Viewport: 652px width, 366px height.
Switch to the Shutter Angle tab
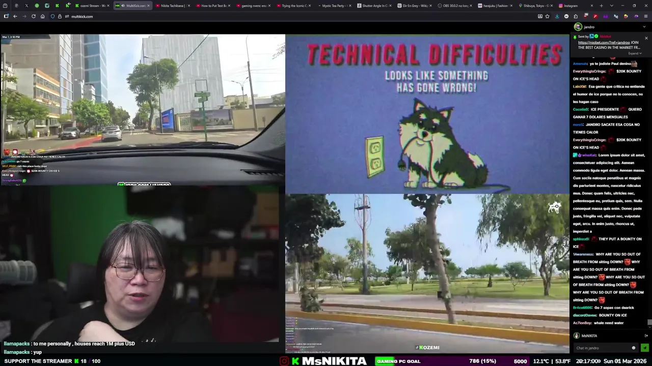tap(374, 6)
